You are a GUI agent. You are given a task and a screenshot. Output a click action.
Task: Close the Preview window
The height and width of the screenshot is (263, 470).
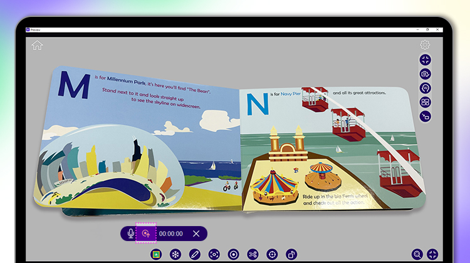pyautogui.click(x=437, y=29)
